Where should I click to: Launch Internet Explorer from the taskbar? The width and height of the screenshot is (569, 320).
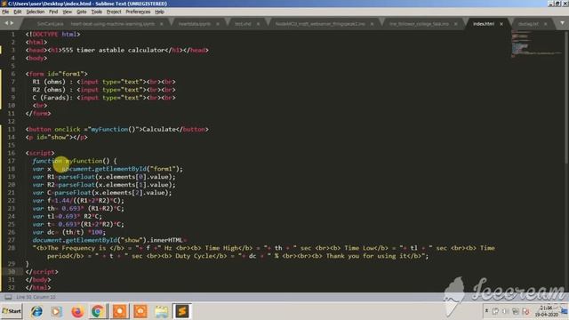click(36, 311)
